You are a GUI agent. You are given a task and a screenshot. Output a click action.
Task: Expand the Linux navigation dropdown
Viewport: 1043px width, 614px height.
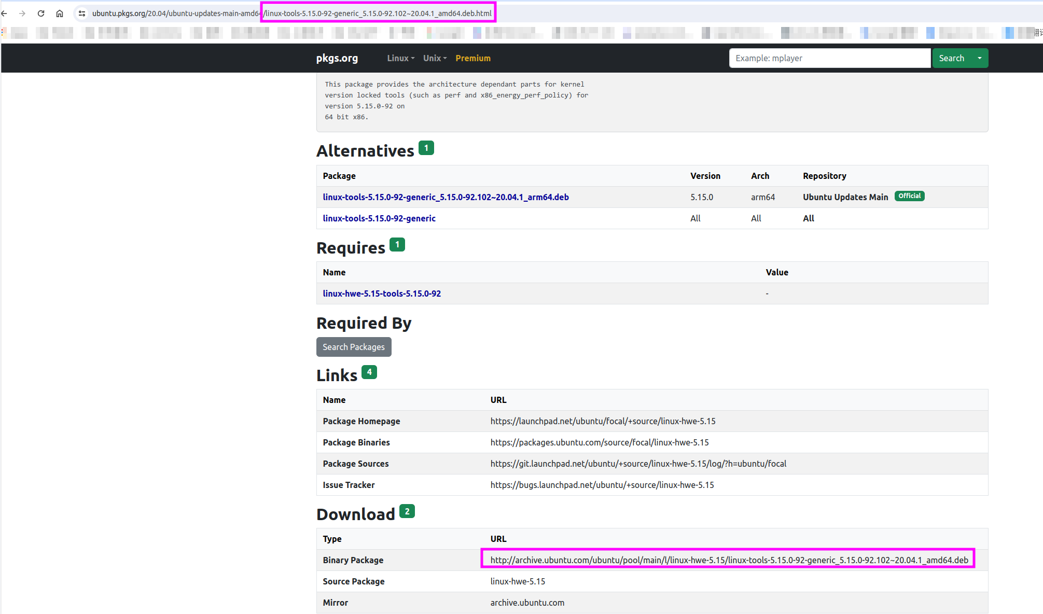point(401,58)
